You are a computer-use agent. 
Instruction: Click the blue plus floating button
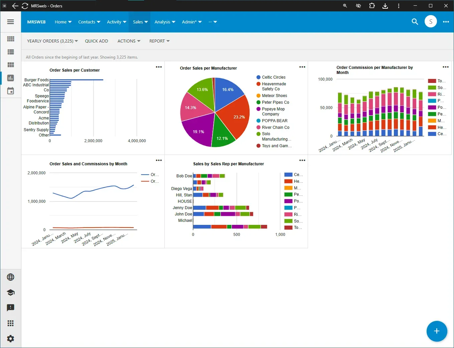coord(437,331)
